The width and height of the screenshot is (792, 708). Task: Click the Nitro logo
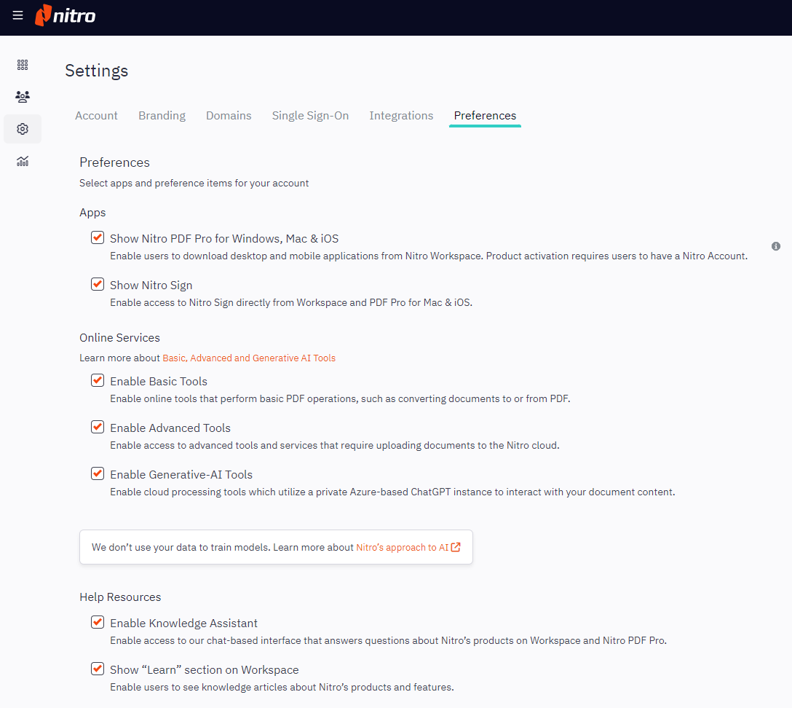point(66,15)
